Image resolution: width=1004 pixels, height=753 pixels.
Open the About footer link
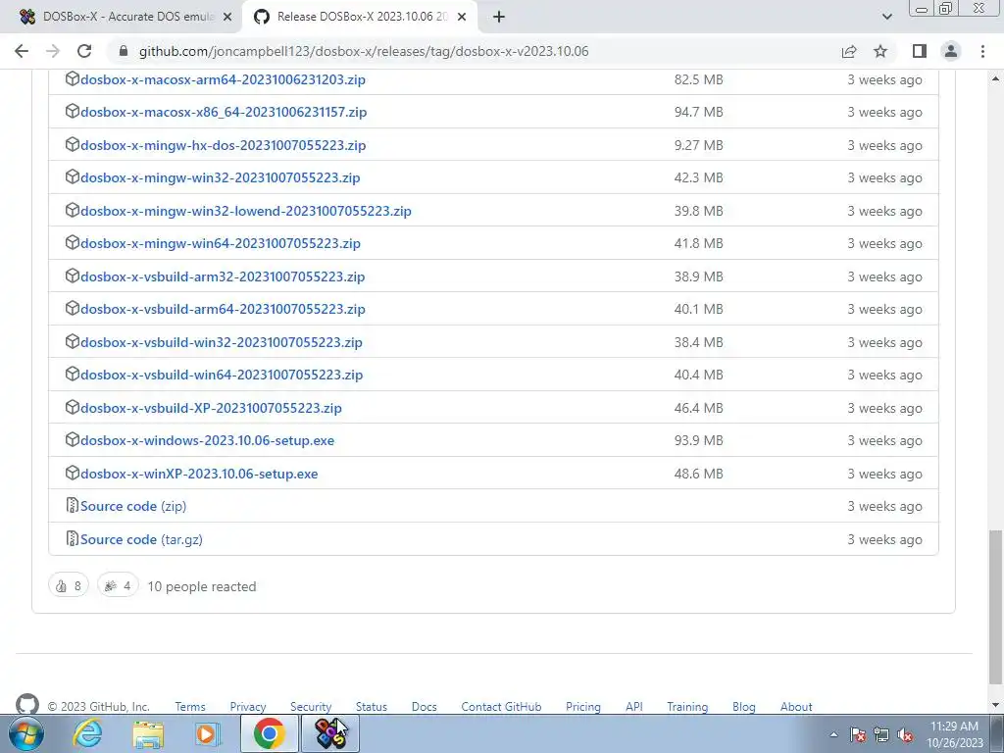point(796,707)
